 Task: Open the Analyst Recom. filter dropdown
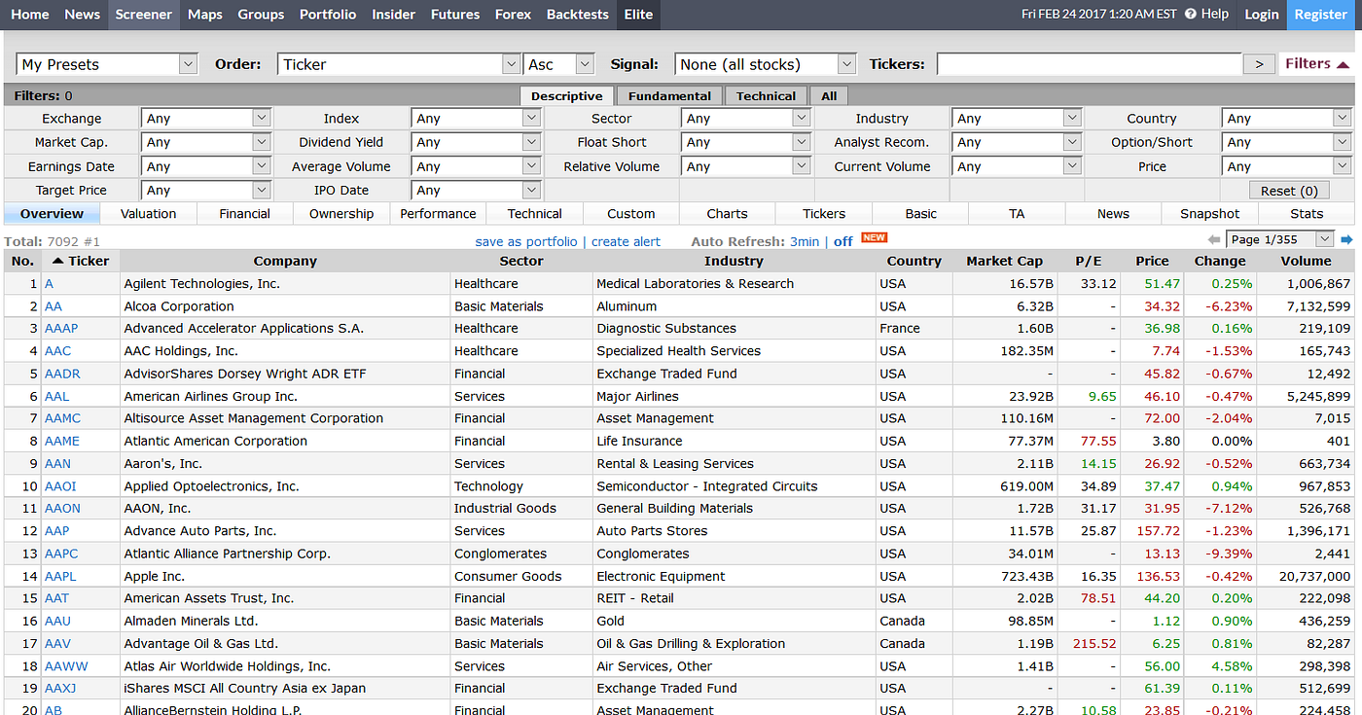1016,142
